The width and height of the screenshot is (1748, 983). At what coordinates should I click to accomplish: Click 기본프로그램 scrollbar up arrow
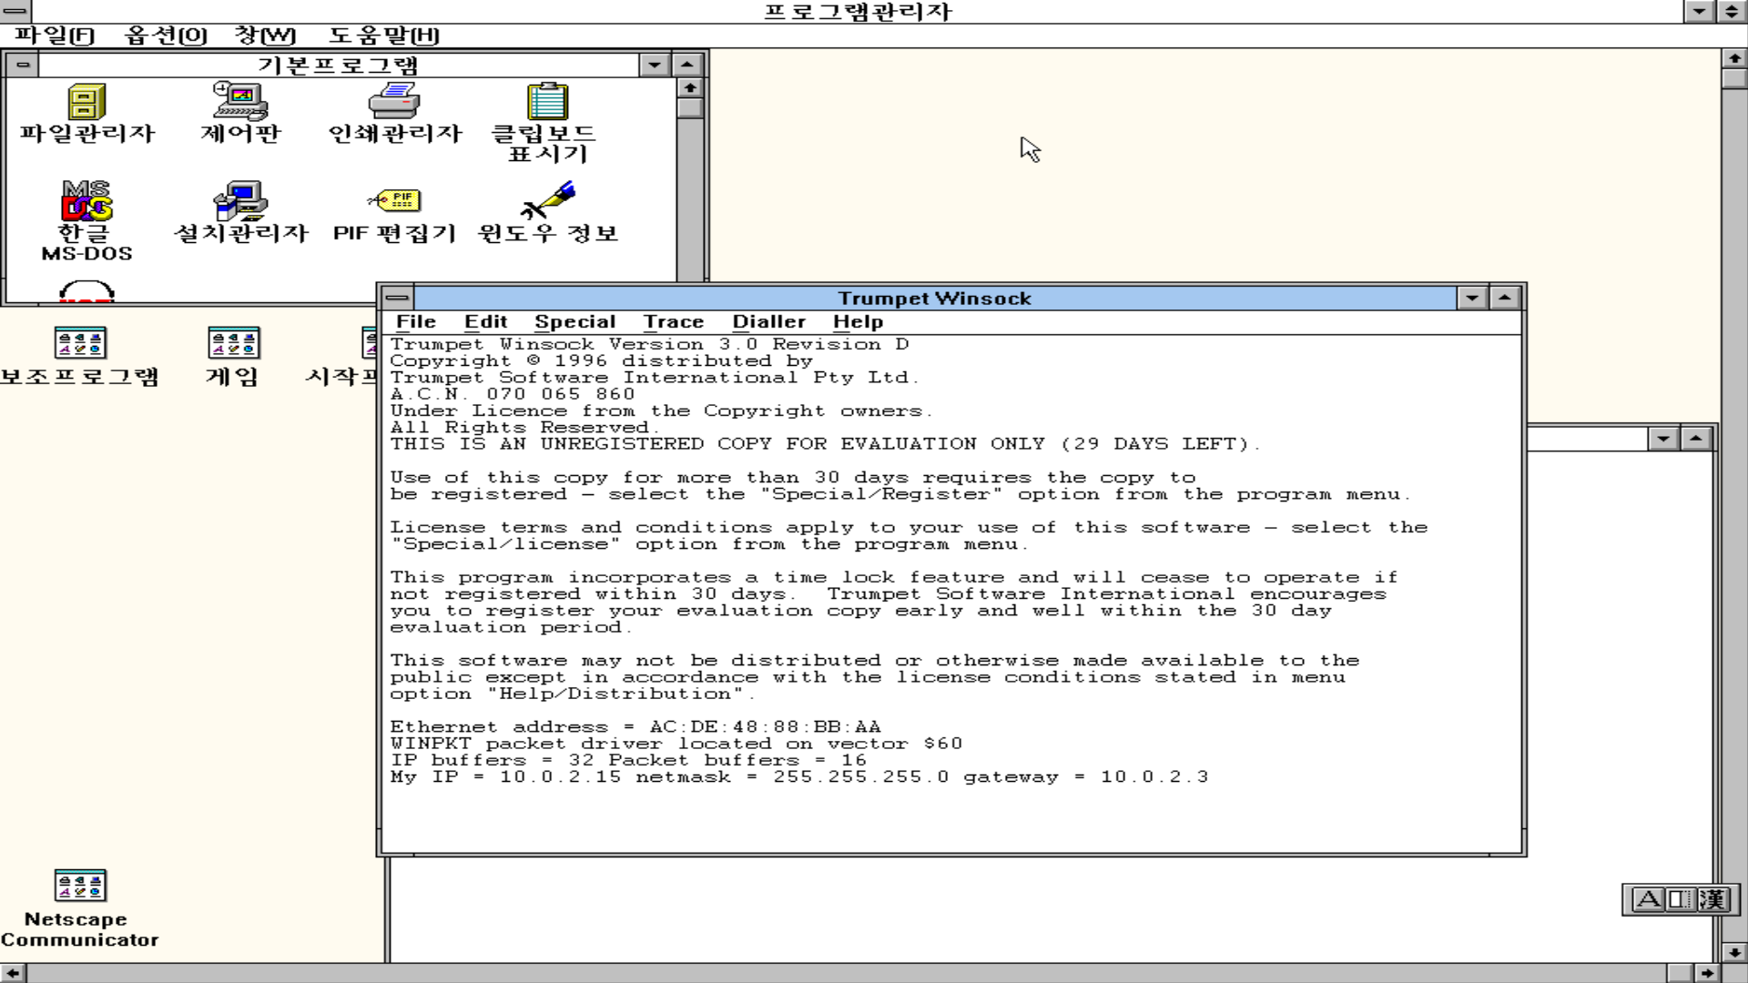tap(690, 87)
